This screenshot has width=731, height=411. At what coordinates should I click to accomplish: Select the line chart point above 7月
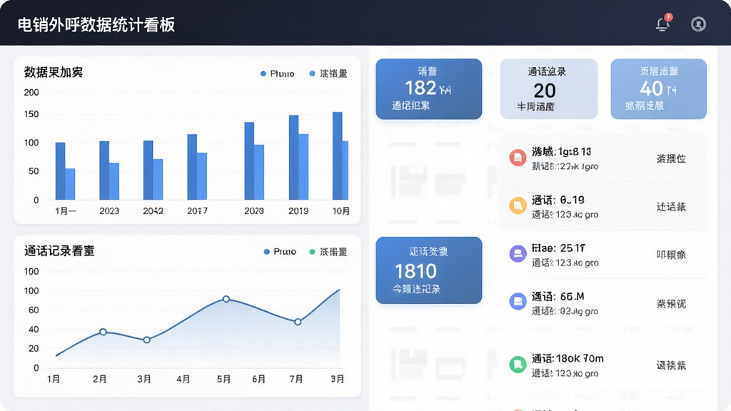point(298,322)
